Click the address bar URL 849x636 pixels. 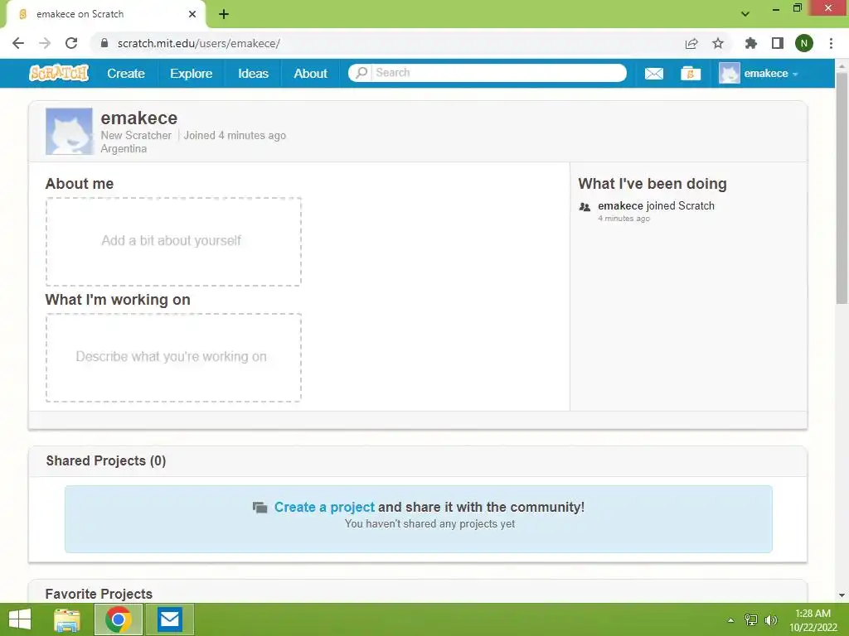point(199,43)
